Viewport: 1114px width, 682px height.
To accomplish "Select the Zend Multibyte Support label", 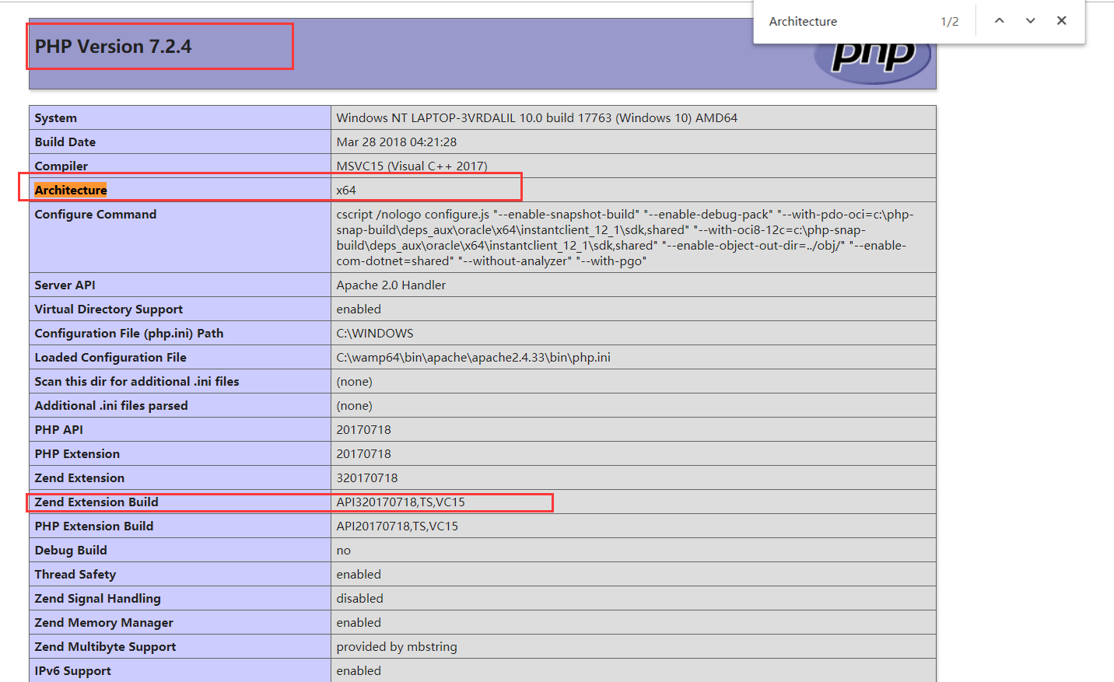I will tap(105, 647).
